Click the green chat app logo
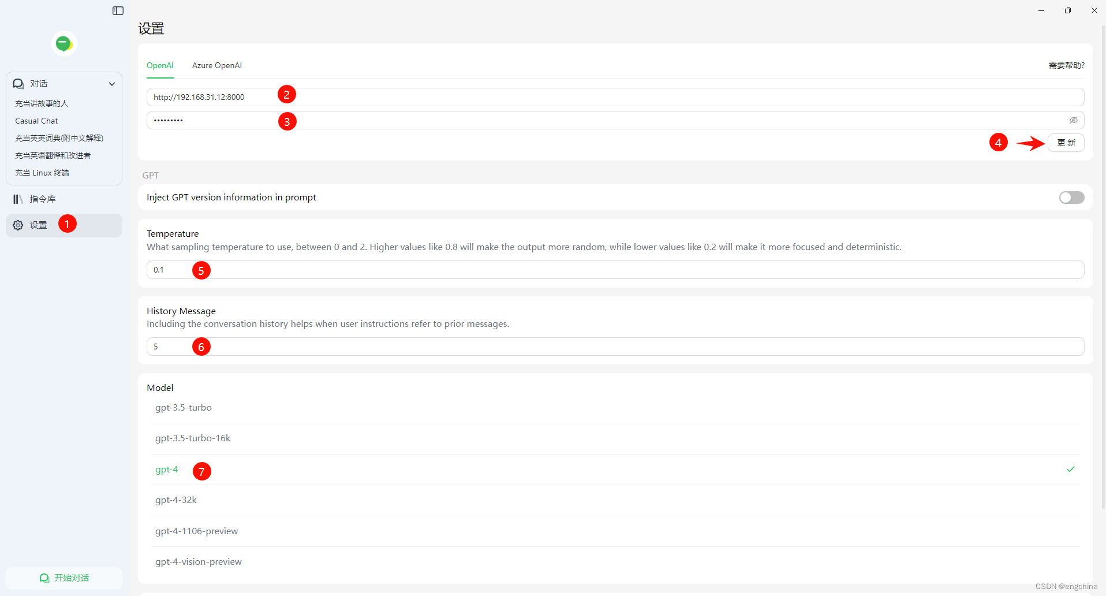The image size is (1106, 596). pos(64,44)
